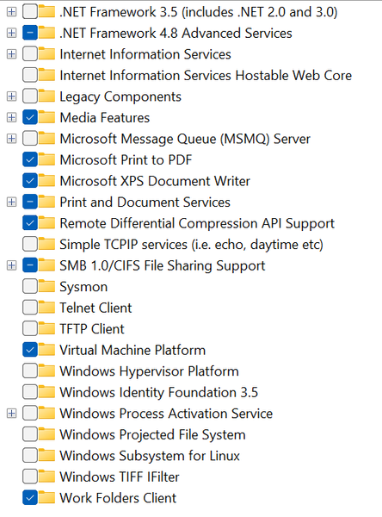Expand Windows Process Activation Service node
Viewport: 382px width, 517px height.
tap(11, 414)
